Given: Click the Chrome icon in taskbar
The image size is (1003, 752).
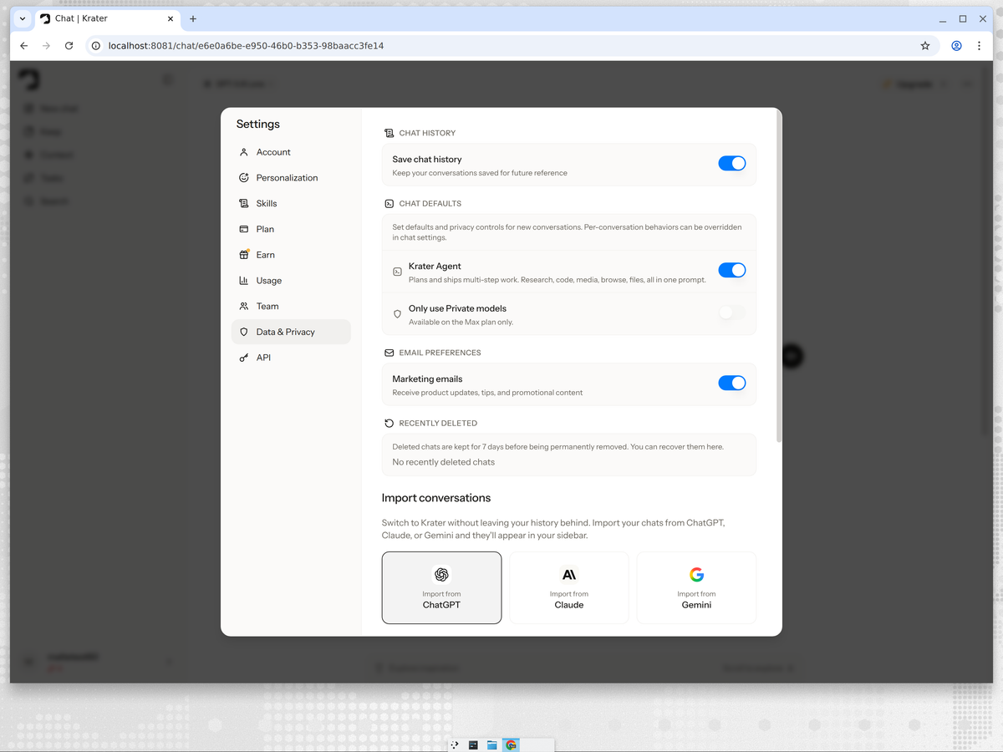Looking at the screenshot, I should coord(511,745).
